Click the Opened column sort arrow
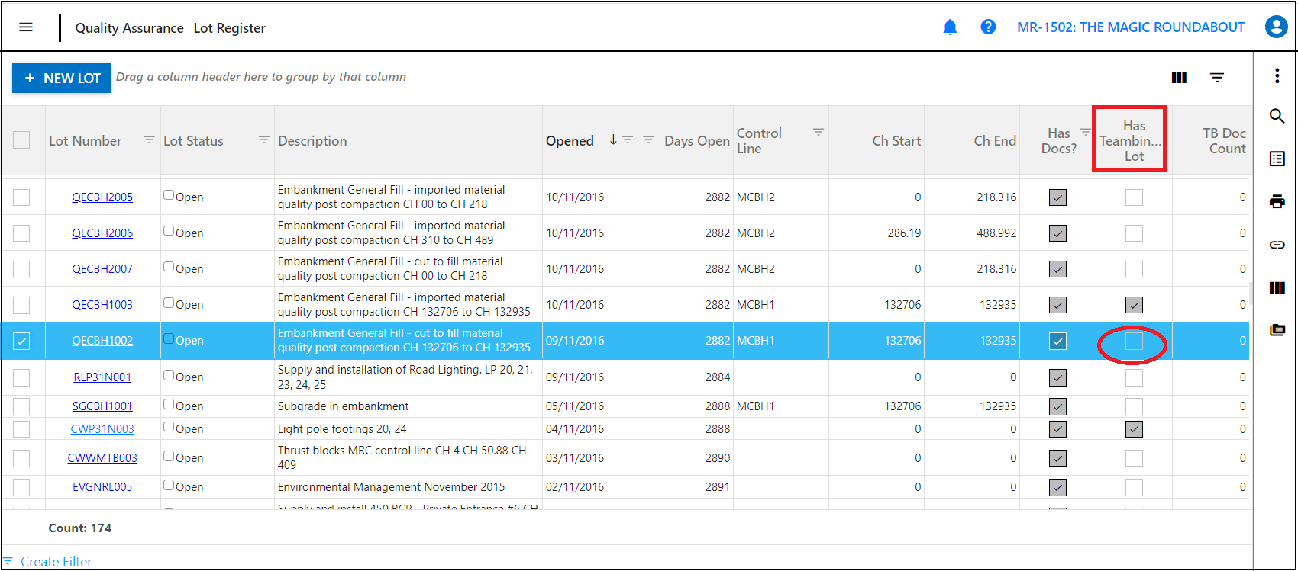Image resolution: width=1298 pixels, height=571 pixels. [x=612, y=140]
